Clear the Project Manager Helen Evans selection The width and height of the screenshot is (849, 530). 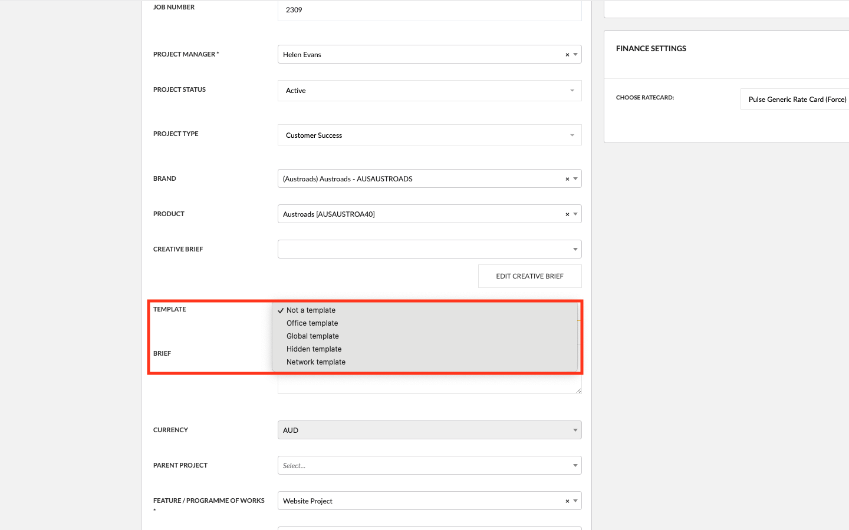point(567,55)
